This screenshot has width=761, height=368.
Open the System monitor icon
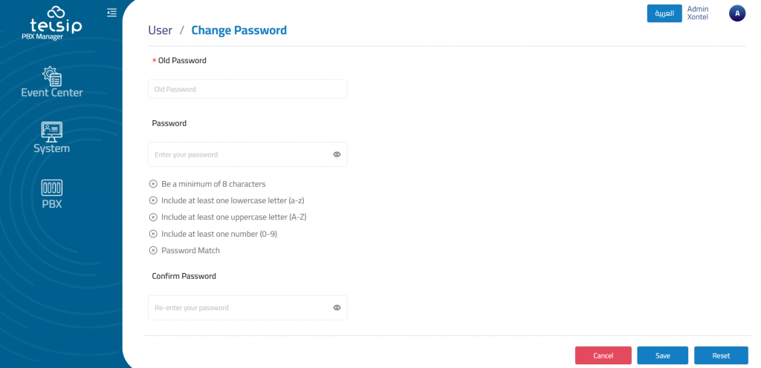(52, 131)
